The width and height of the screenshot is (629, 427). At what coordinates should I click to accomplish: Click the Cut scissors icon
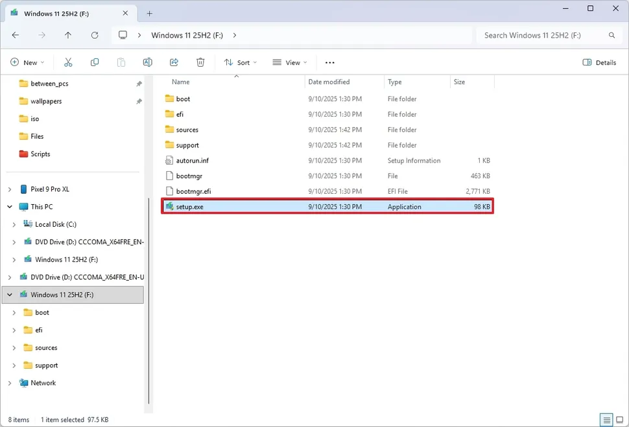(68, 62)
